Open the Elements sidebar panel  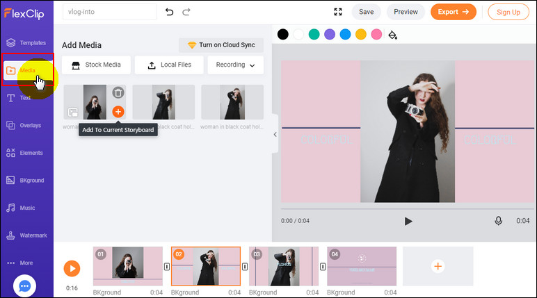(24, 153)
